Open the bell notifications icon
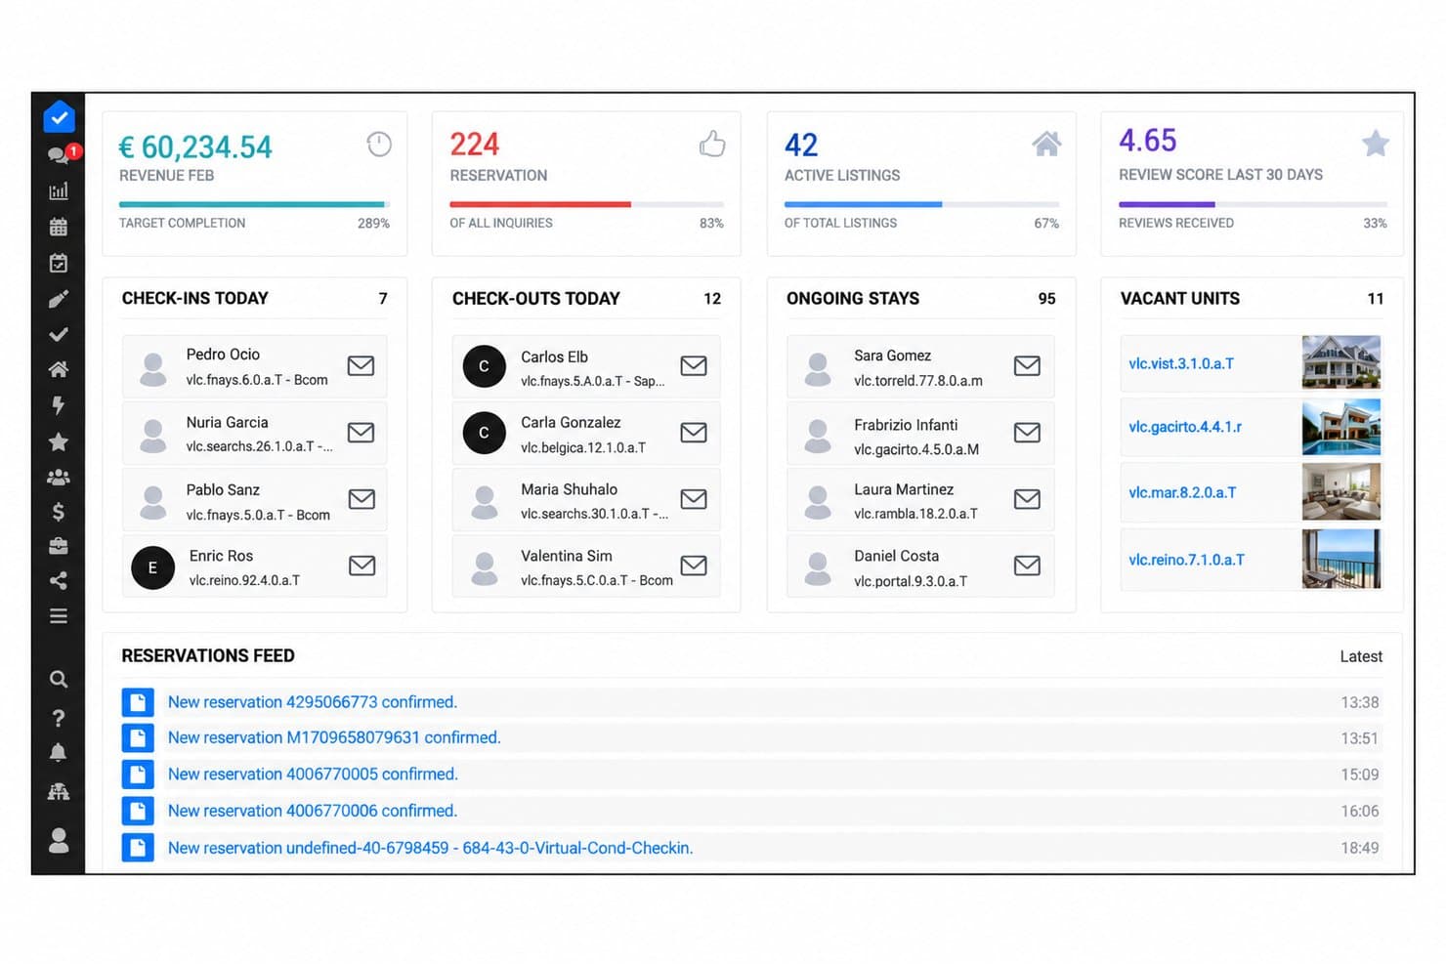The image size is (1446, 964). (59, 752)
